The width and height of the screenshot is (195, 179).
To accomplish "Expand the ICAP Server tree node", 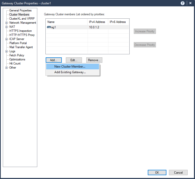I will click(6, 39).
